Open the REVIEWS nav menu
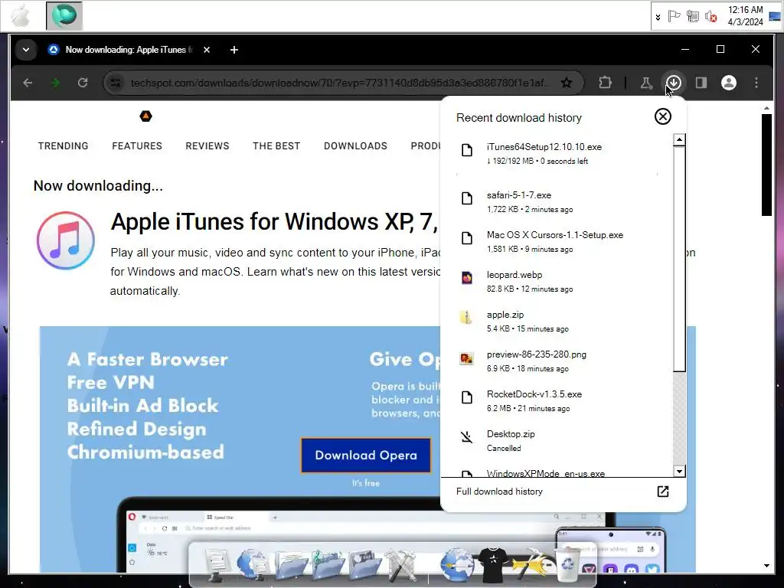This screenshot has height=588, width=784. (207, 146)
